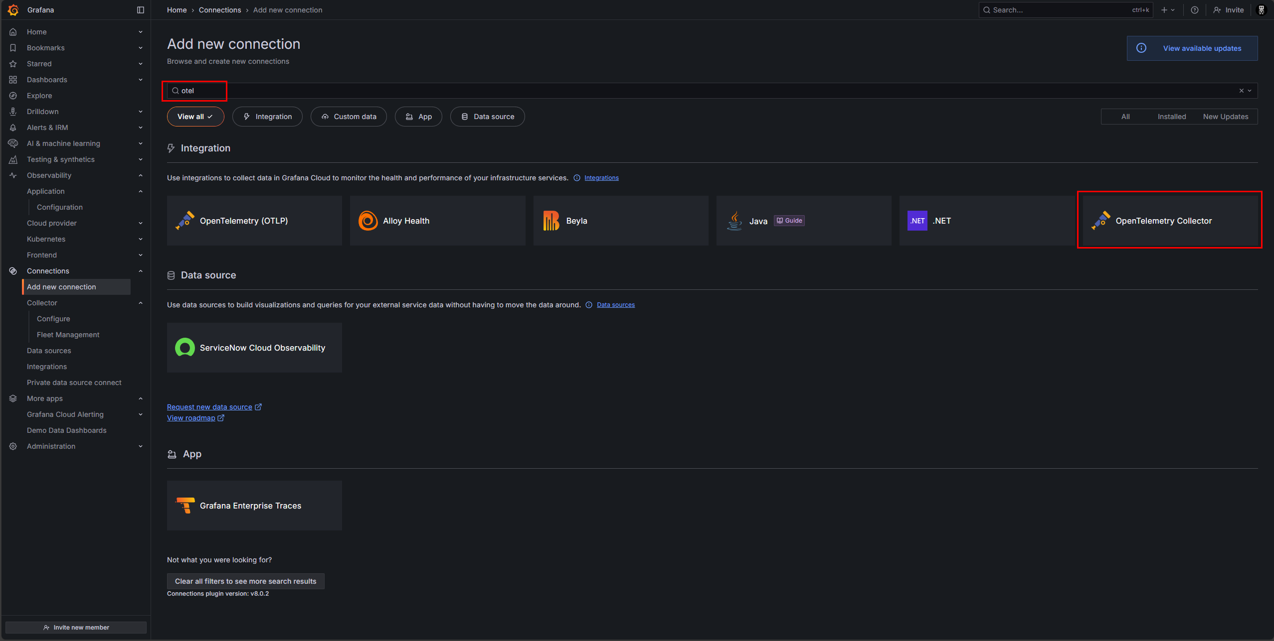Expand the Kubernetes section chevron
The height and width of the screenshot is (641, 1274).
click(x=141, y=239)
